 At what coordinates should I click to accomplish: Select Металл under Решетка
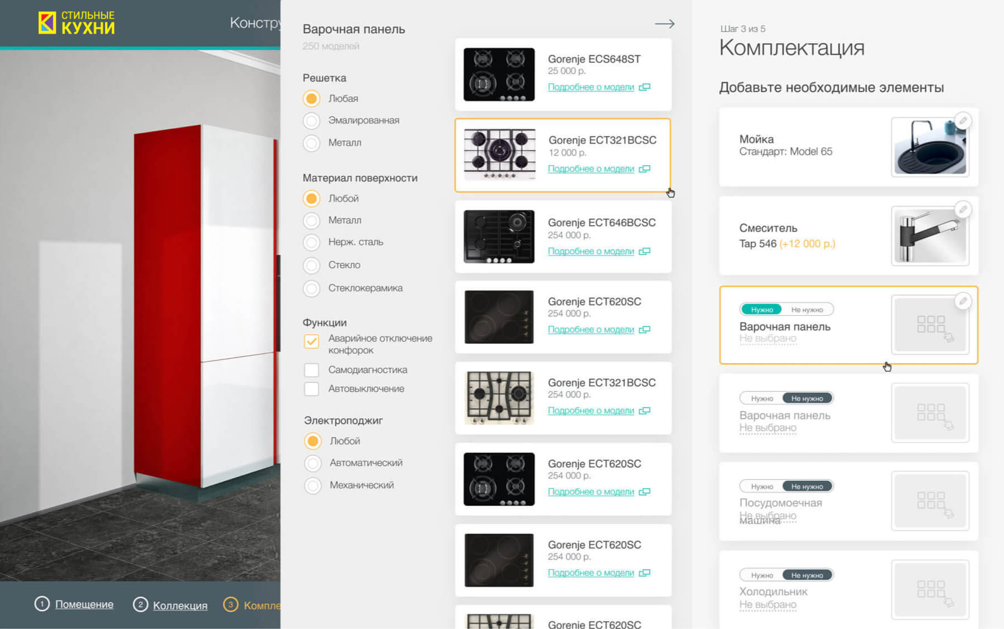point(312,143)
